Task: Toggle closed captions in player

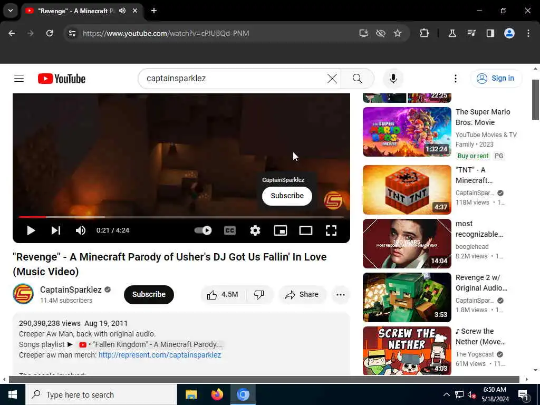Action: (x=230, y=230)
